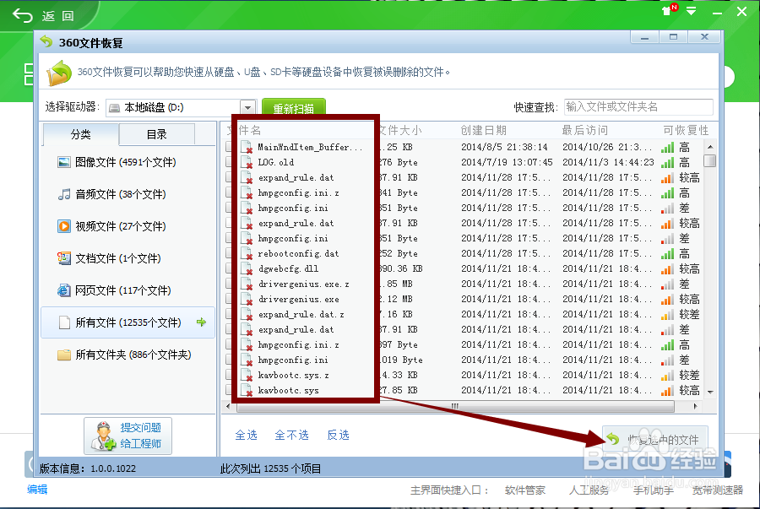The width and height of the screenshot is (760, 509).
Task: Click the file icon for rebootconfig.dat
Action: pyautogui.click(x=247, y=254)
